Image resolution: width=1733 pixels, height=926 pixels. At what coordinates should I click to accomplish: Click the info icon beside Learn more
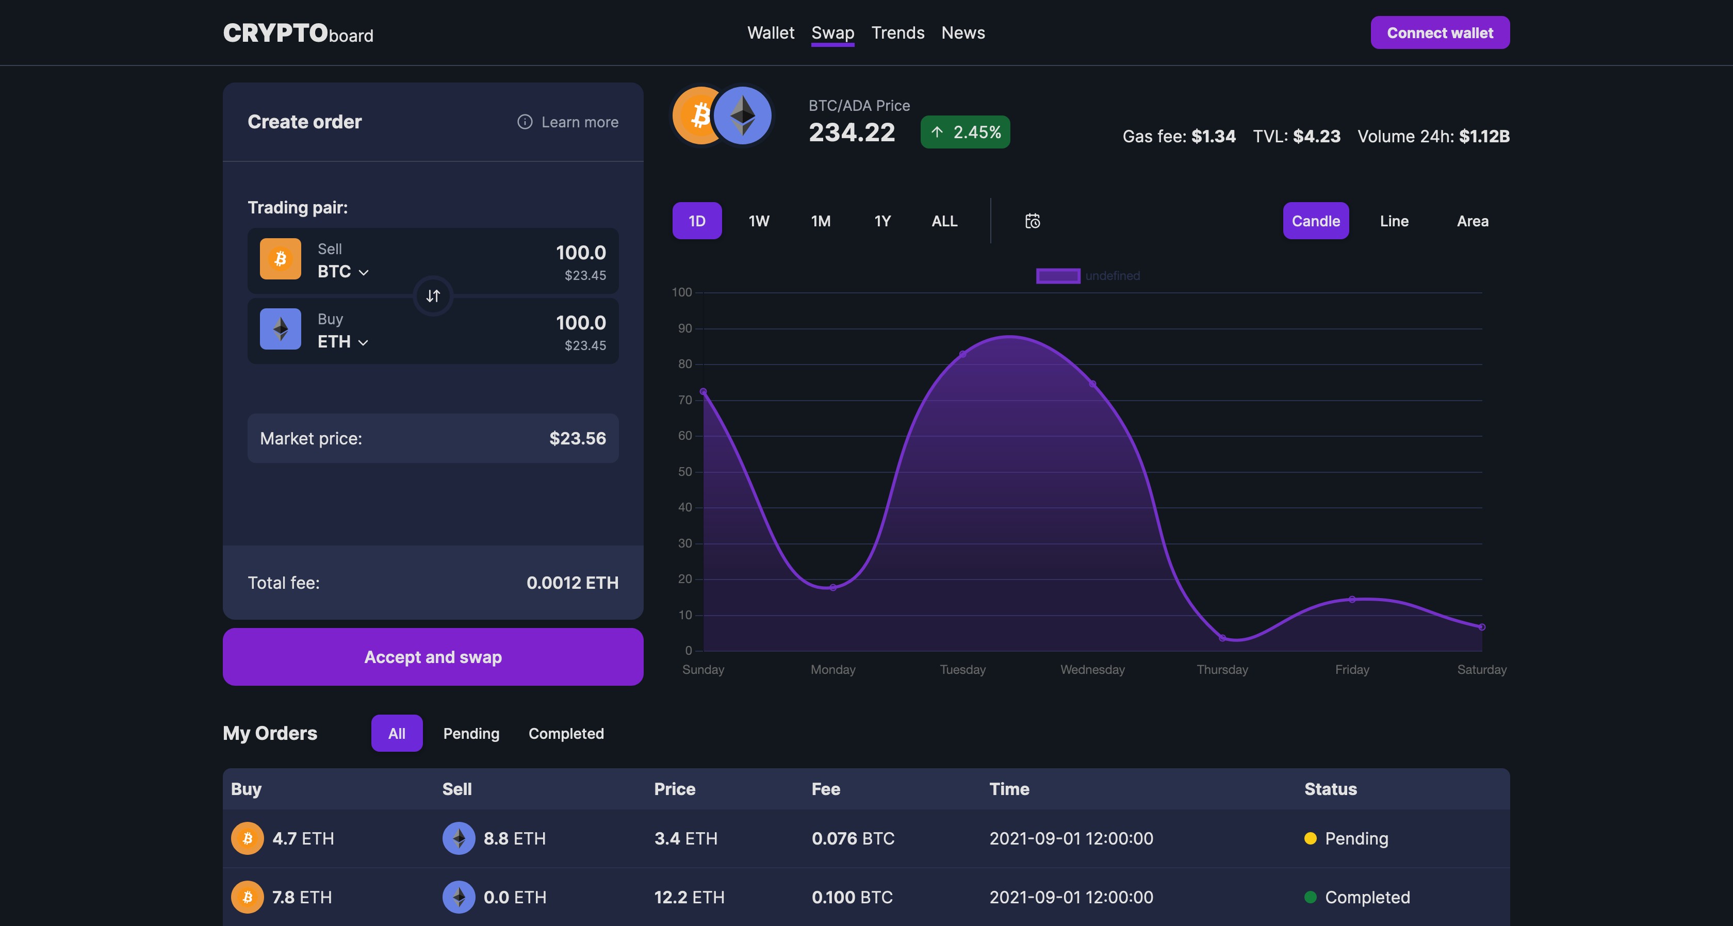(x=525, y=122)
